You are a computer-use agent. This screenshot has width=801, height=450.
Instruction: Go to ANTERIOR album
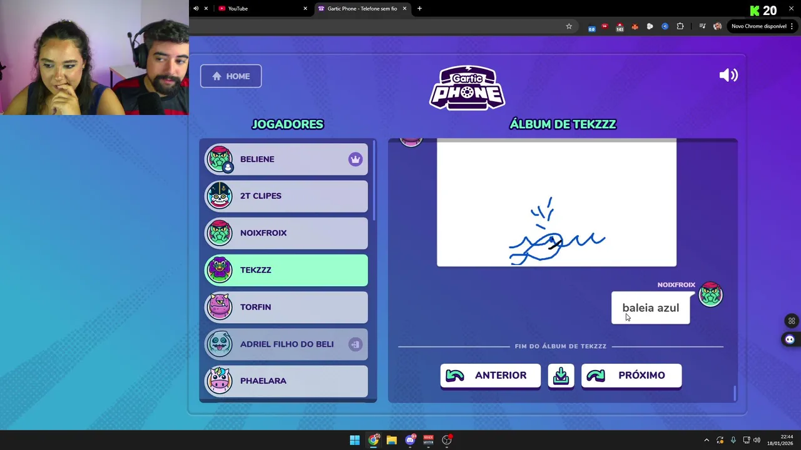[490, 376]
